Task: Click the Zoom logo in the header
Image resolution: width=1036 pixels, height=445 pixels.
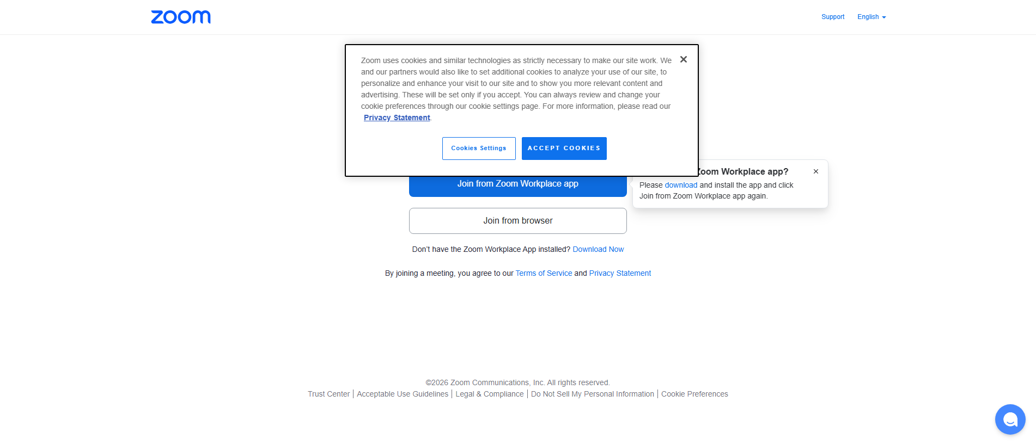Action: click(181, 17)
